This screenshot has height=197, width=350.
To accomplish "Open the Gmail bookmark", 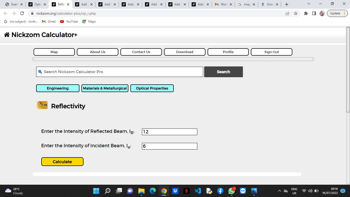I will pyautogui.click(x=49, y=22).
